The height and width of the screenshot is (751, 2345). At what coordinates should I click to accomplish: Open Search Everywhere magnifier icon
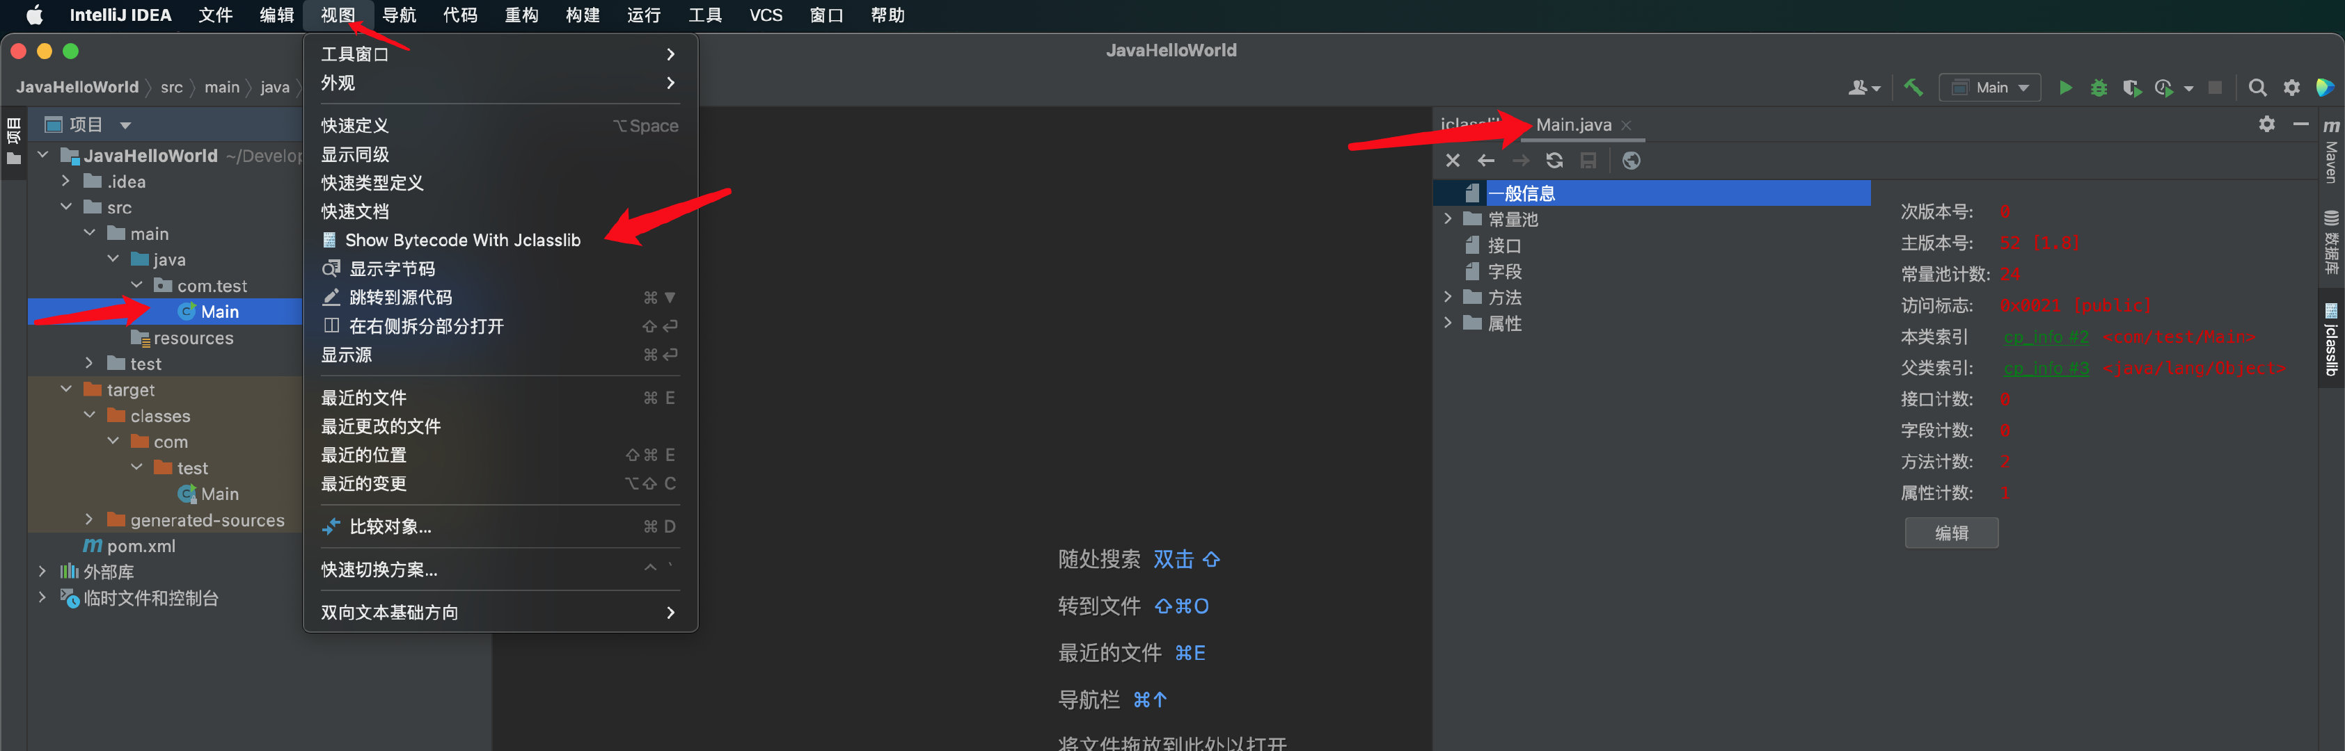[x=2257, y=88]
